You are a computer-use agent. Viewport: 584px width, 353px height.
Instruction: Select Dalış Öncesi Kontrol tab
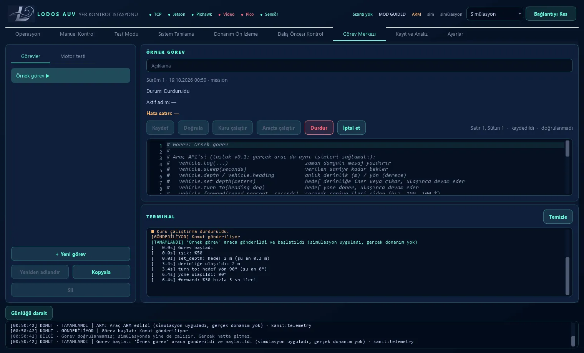tap(300, 34)
